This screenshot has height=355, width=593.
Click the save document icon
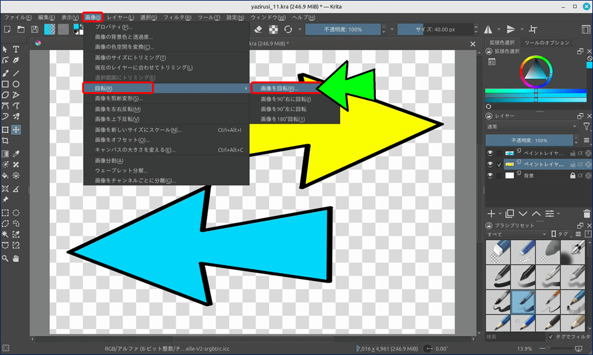pyautogui.click(x=35, y=30)
